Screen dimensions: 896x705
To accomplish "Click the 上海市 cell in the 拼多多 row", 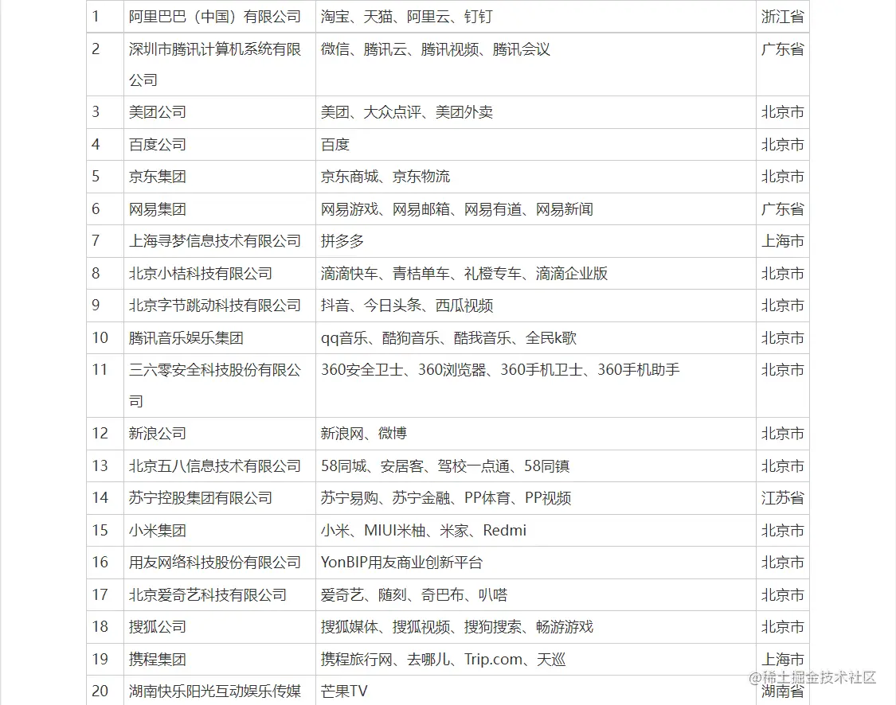I will 782,241.
